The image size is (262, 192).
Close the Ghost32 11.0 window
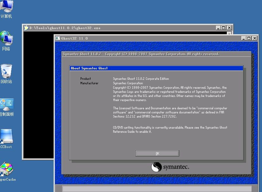[255, 38]
